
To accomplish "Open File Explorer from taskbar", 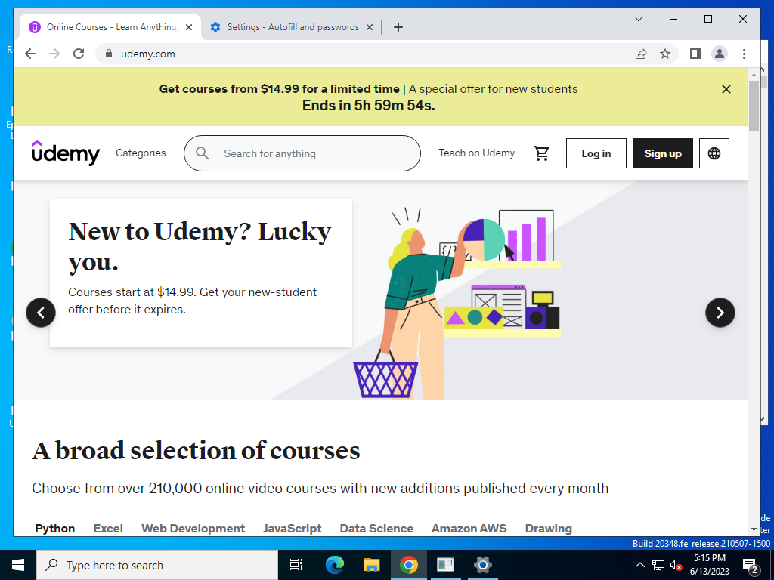I will pyautogui.click(x=371, y=565).
